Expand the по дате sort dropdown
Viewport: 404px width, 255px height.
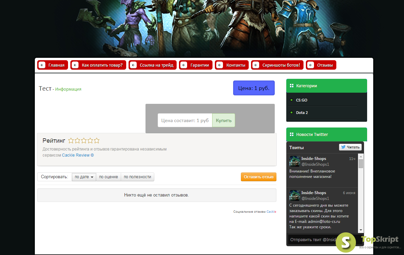84,177
